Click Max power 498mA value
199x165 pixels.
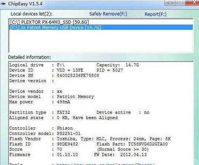63,102
